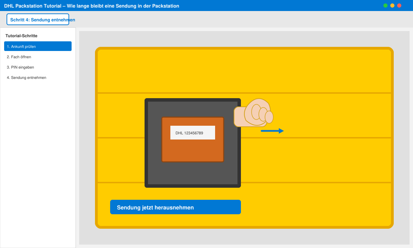Click the Schritt 4: Sendung entnehmen tab

38,19
